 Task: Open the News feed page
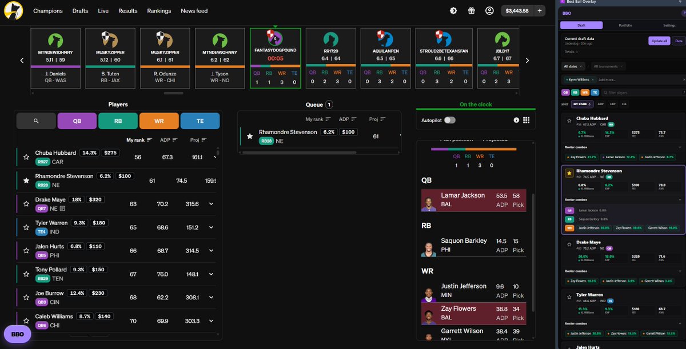(x=194, y=11)
